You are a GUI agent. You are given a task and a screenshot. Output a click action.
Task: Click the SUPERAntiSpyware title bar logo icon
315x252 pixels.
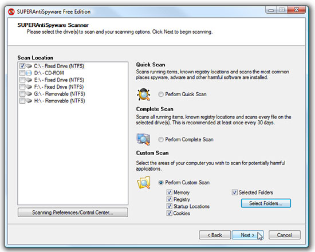(11, 11)
